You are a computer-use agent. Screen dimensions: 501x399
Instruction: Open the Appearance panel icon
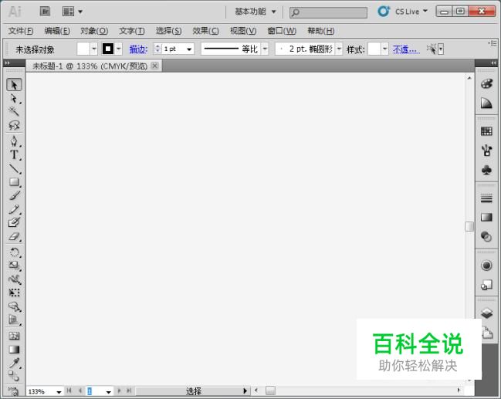coord(486,265)
